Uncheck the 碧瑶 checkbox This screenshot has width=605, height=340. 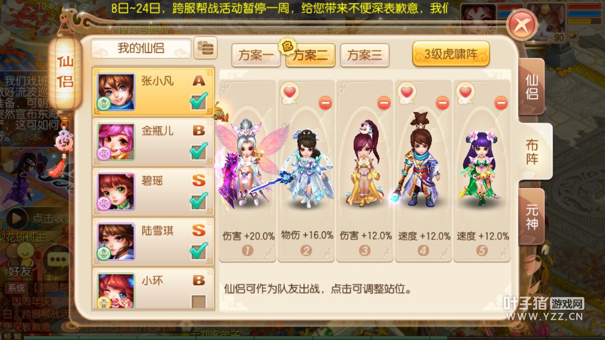[199, 201]
